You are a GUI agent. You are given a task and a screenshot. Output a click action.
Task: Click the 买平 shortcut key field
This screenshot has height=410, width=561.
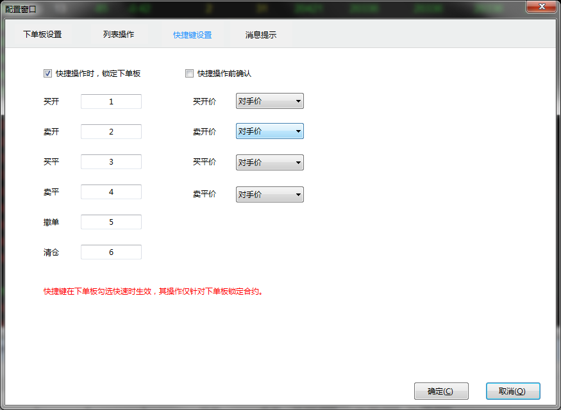click(x=111, y=161)
